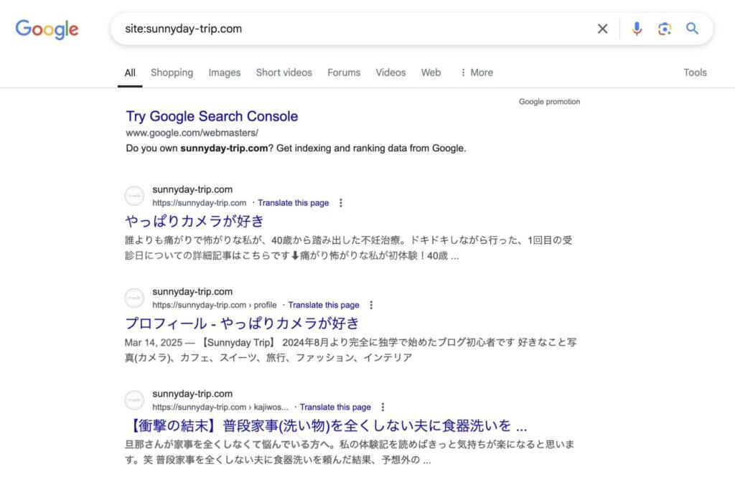Screen dimensions: 735x482
Task: Open the やっぱりカメラが好き result title
Action: pos(195,221)
